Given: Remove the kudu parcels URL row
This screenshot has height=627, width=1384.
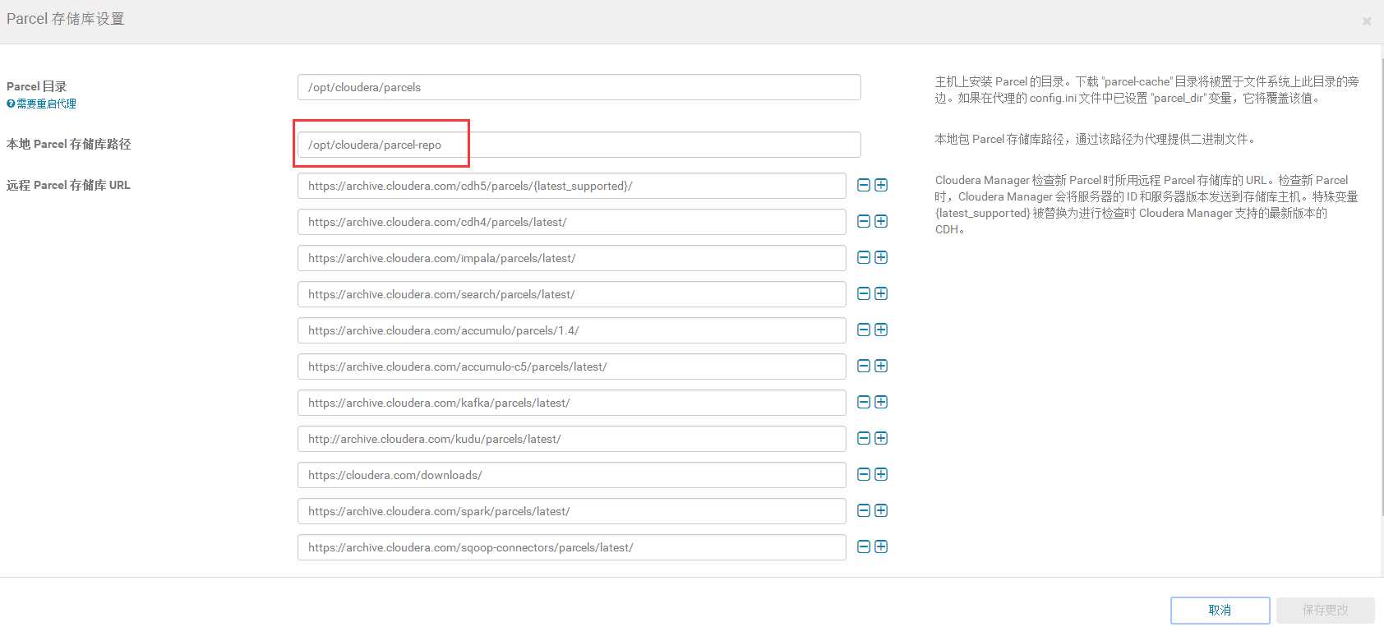Looking at the screenshot, I should pyautogui.click(x=864, y=439).
